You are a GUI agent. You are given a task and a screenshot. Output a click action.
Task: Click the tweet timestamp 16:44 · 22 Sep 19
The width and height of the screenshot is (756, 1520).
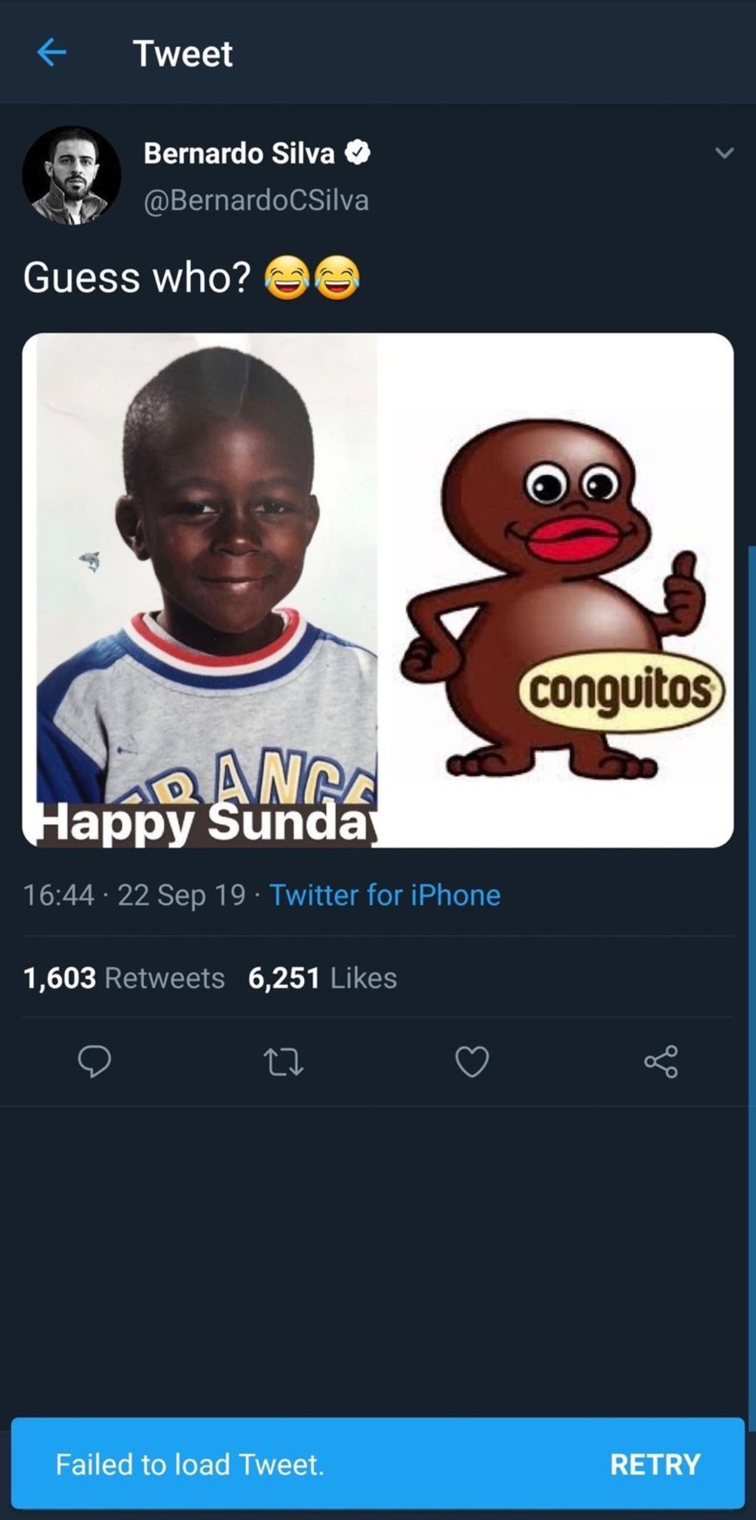134,895
